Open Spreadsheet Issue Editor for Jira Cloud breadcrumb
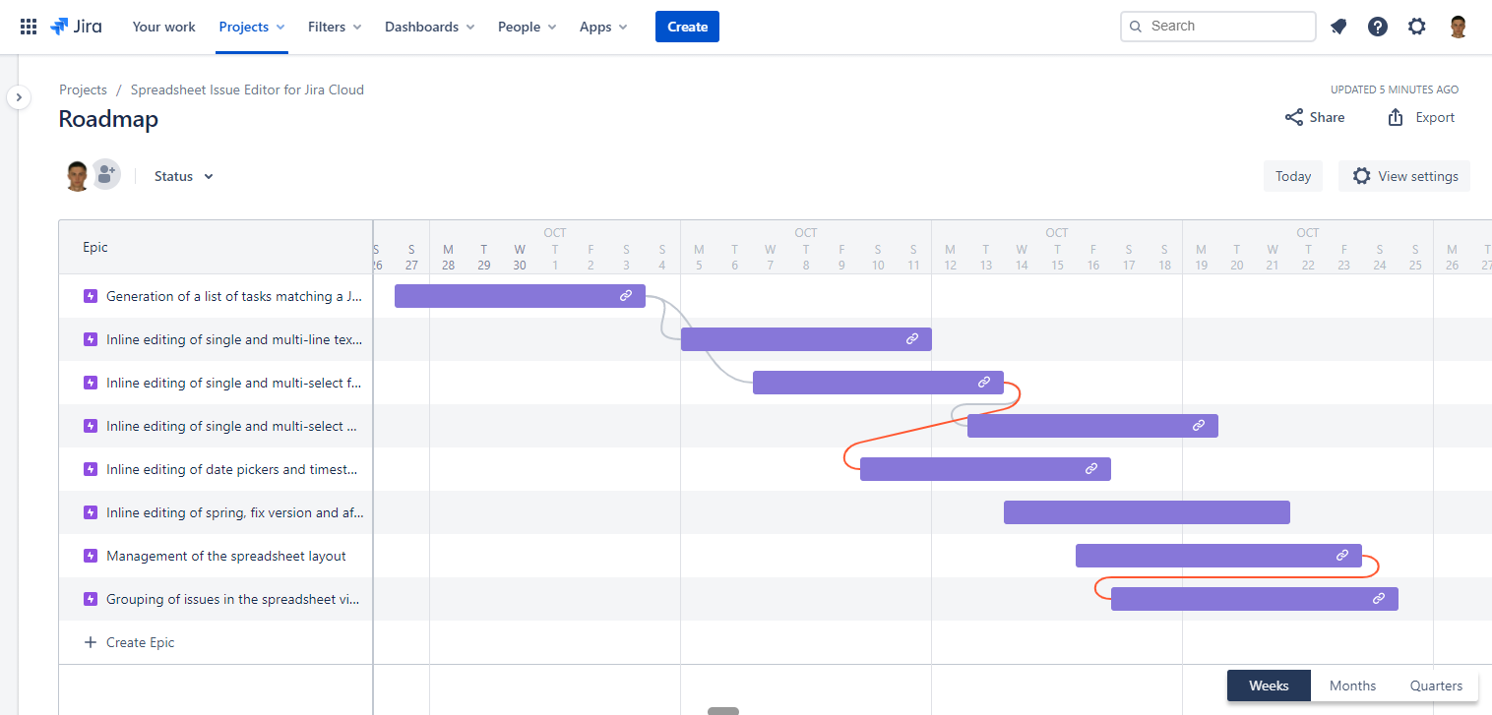This screenshot has width=1492, height=715. (x=247, y=89)
